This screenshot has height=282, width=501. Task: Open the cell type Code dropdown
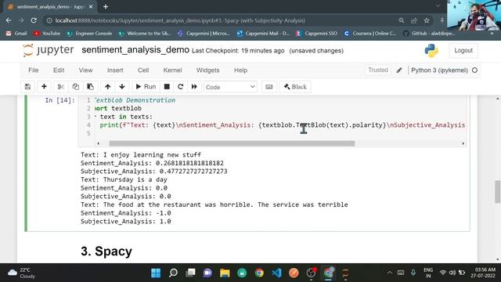(230, 87)
